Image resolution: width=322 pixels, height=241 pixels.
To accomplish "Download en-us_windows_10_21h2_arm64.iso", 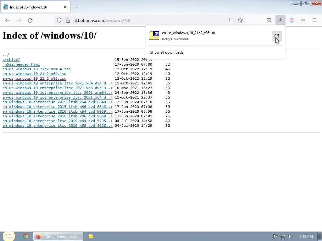I will (36, 69).
